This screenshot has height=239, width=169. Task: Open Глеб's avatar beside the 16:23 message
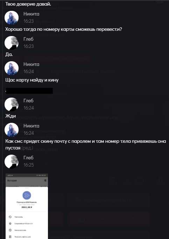coord(12,43)
